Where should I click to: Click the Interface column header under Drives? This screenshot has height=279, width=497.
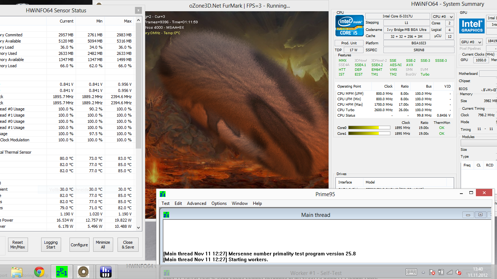click(x=350, y=182)
